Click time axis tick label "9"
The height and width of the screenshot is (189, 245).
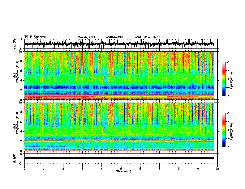point(198,169)
